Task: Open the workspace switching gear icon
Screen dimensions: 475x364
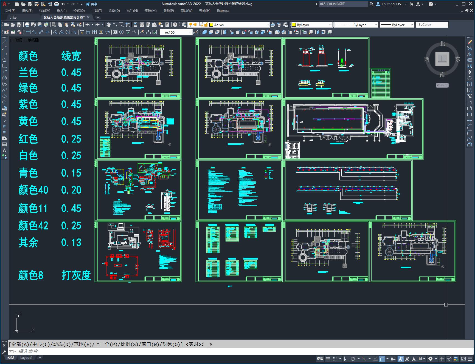Action: pyautogui.click(x=430, y=359)
